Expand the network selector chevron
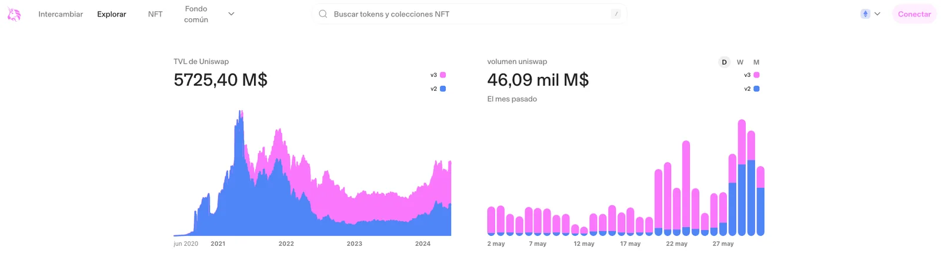Viewport: 941px width, 267px height. click(x=877, y=14)
